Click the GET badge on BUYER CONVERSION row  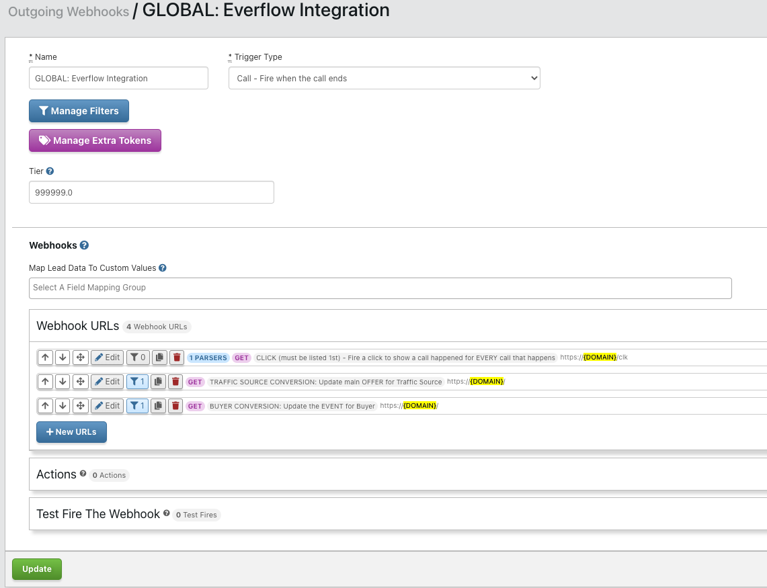[x=195, y=406]
